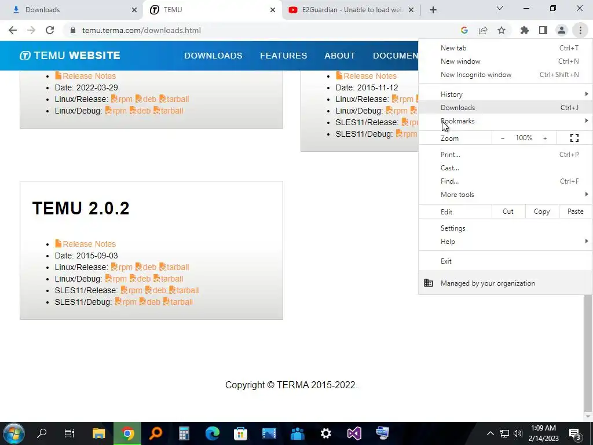
Task: Click the Google icon in address bar
Action: coord(464,30)
